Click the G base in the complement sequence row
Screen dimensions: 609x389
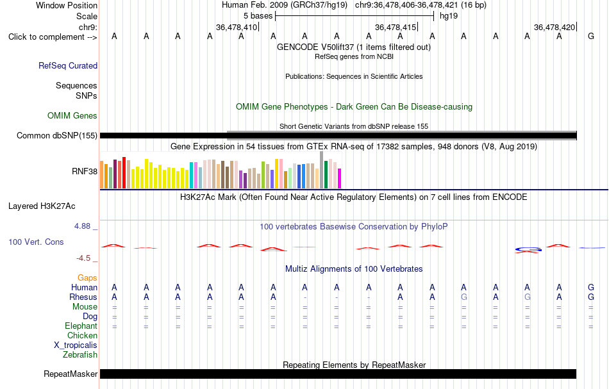(x=591, y=36)
